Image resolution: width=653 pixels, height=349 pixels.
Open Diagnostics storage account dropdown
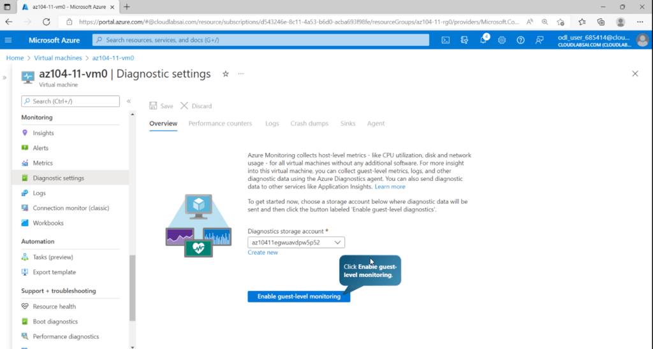pos(296,243)
